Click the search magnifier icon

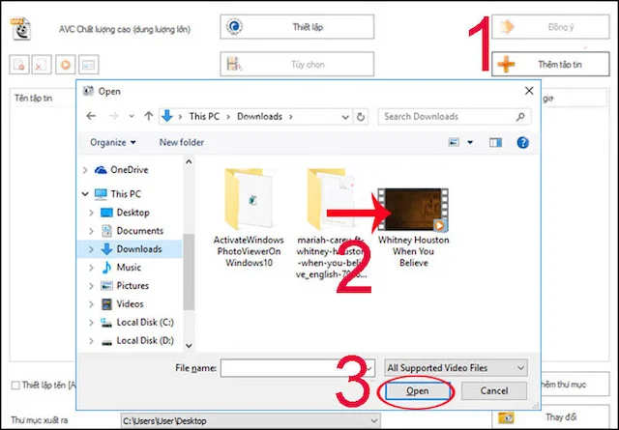click(520, 116)
